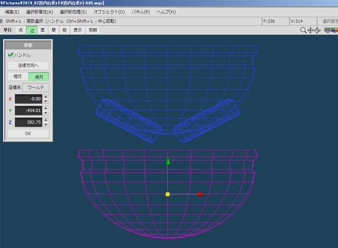The height and width of the screenshot is (248, 338).
Task: Toggle the ハンドル checkbox
Action: pos(11,55)
